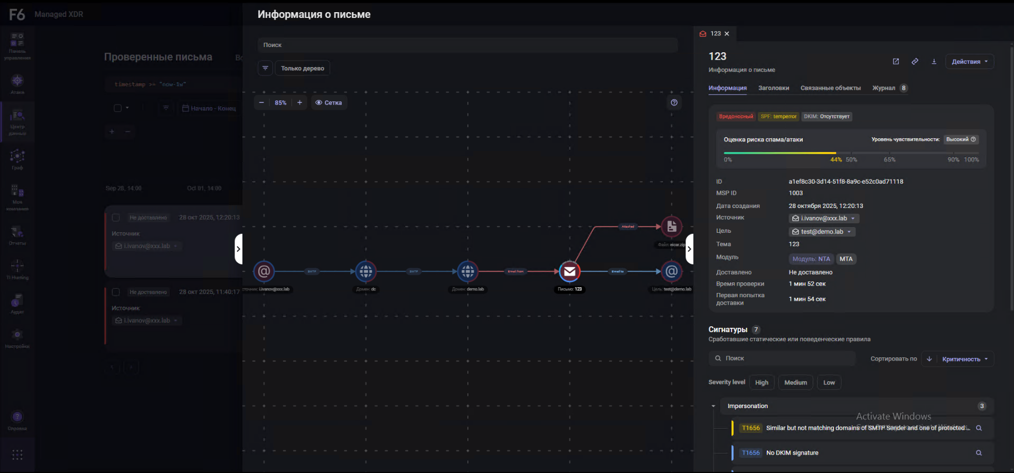
Task: Open the Действия dropdown
Action: click(x=969, y=62)
